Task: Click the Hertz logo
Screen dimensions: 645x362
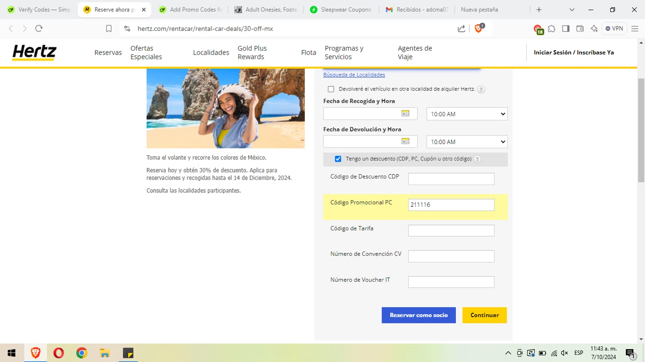Action: [x=34, y=52]
